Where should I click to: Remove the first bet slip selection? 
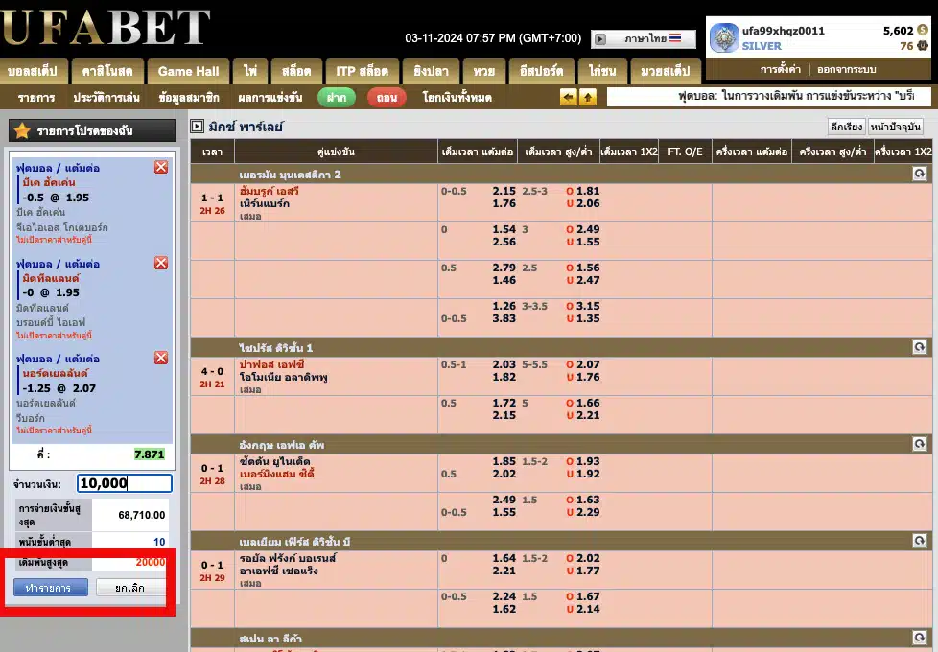coord(161,168)
